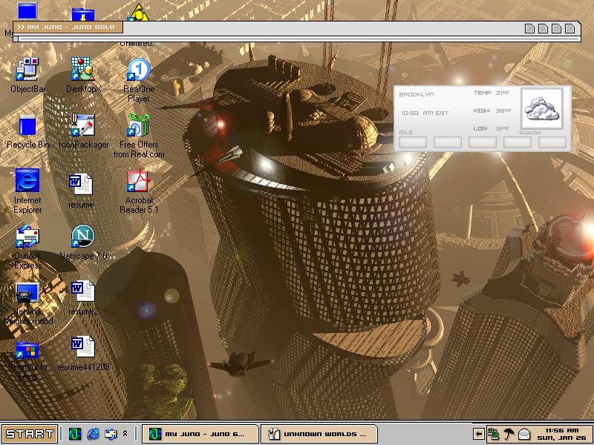This screenshot has height=445, width=594.
Task: Collapse system tray with arrow button
Action: point(478,434)
